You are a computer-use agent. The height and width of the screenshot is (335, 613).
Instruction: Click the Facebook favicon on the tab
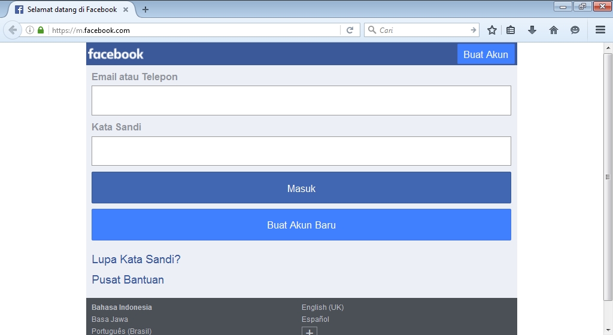(19, 10)
